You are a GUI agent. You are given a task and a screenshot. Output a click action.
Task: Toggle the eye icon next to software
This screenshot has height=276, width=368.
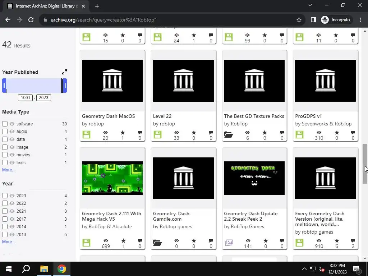[12, 124]
